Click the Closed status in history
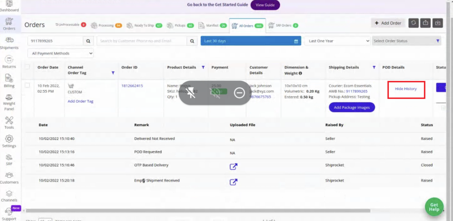 (x=427, y=165)
